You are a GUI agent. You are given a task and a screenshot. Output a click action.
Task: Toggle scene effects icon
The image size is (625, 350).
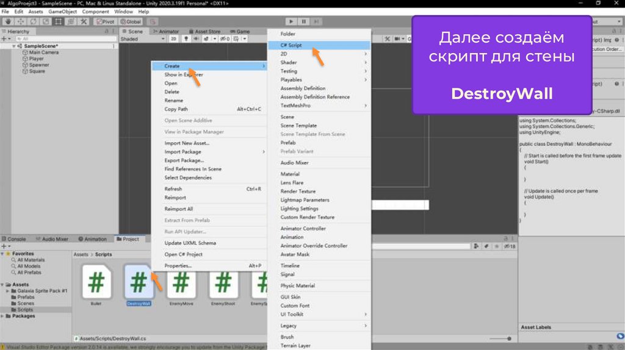(x=206, y=39)
